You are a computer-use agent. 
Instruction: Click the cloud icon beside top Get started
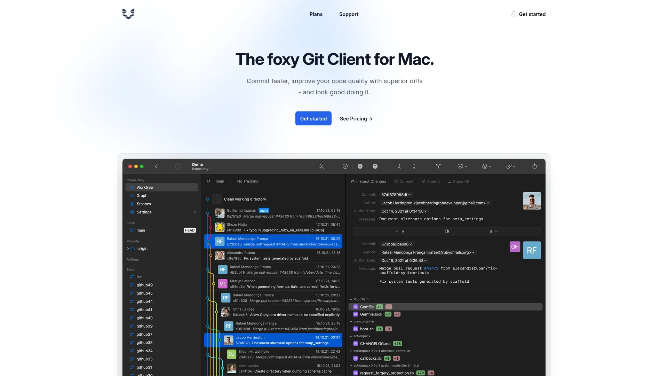point(514,14)
